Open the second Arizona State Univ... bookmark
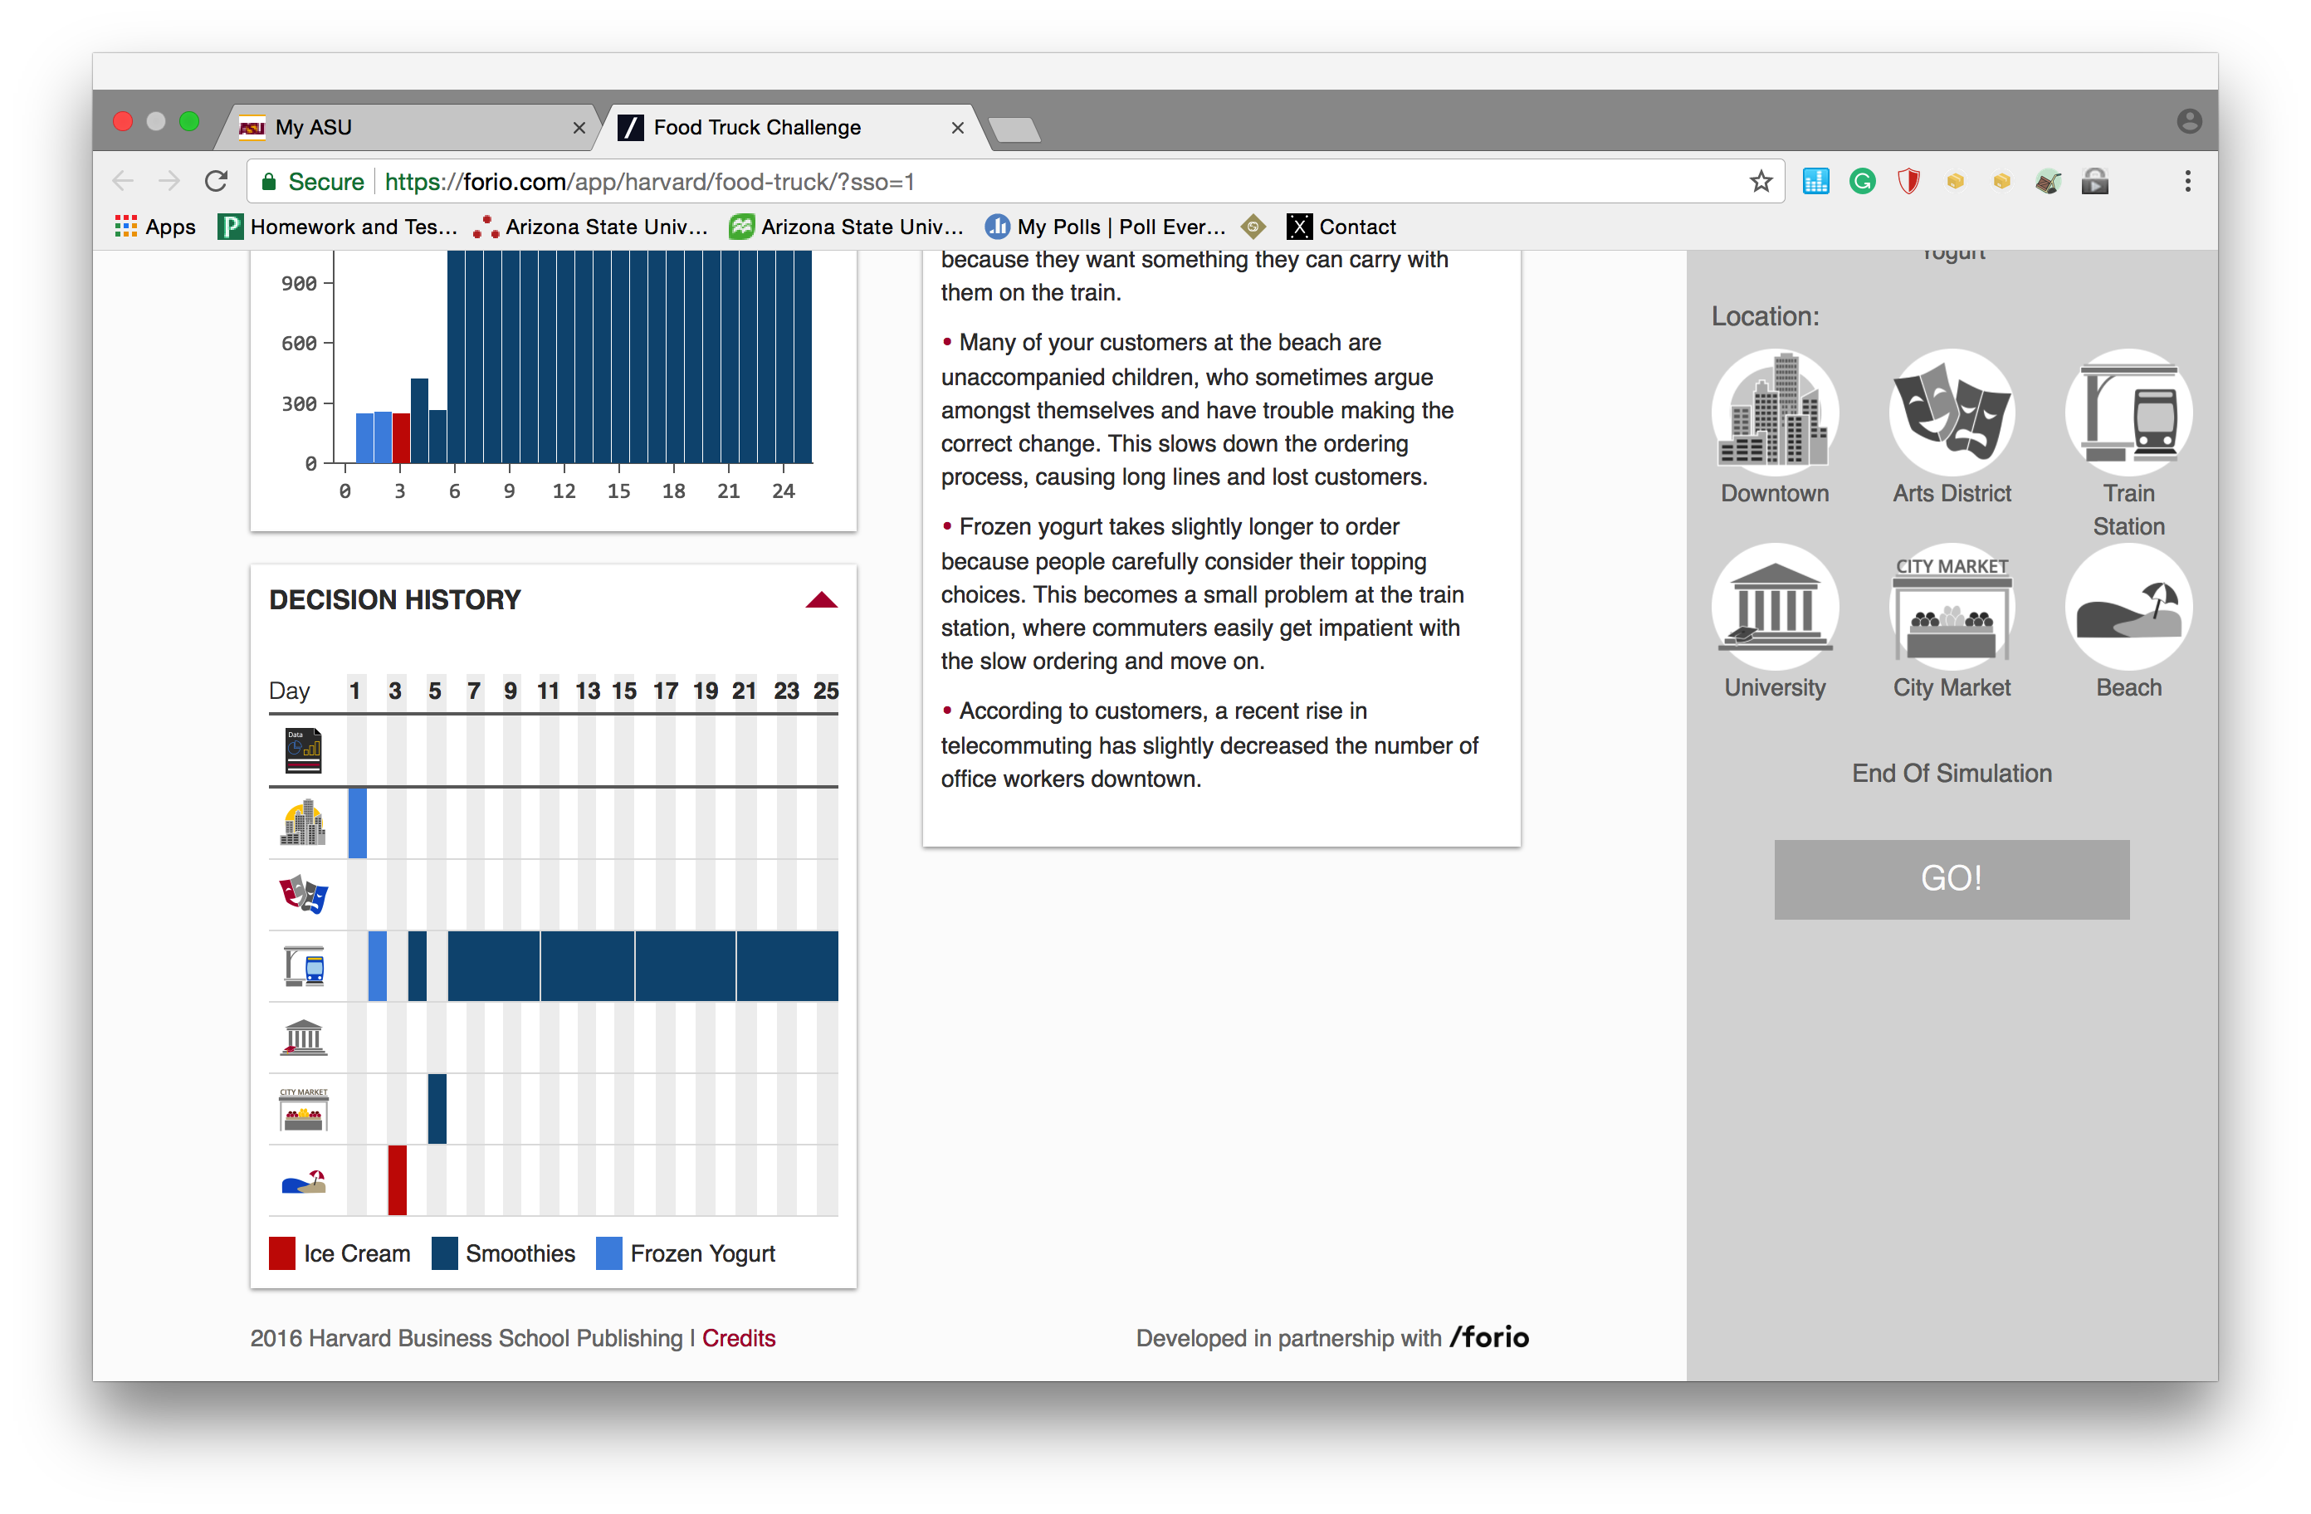This screenshot has width=2311, height=1514. click(847, 227)
